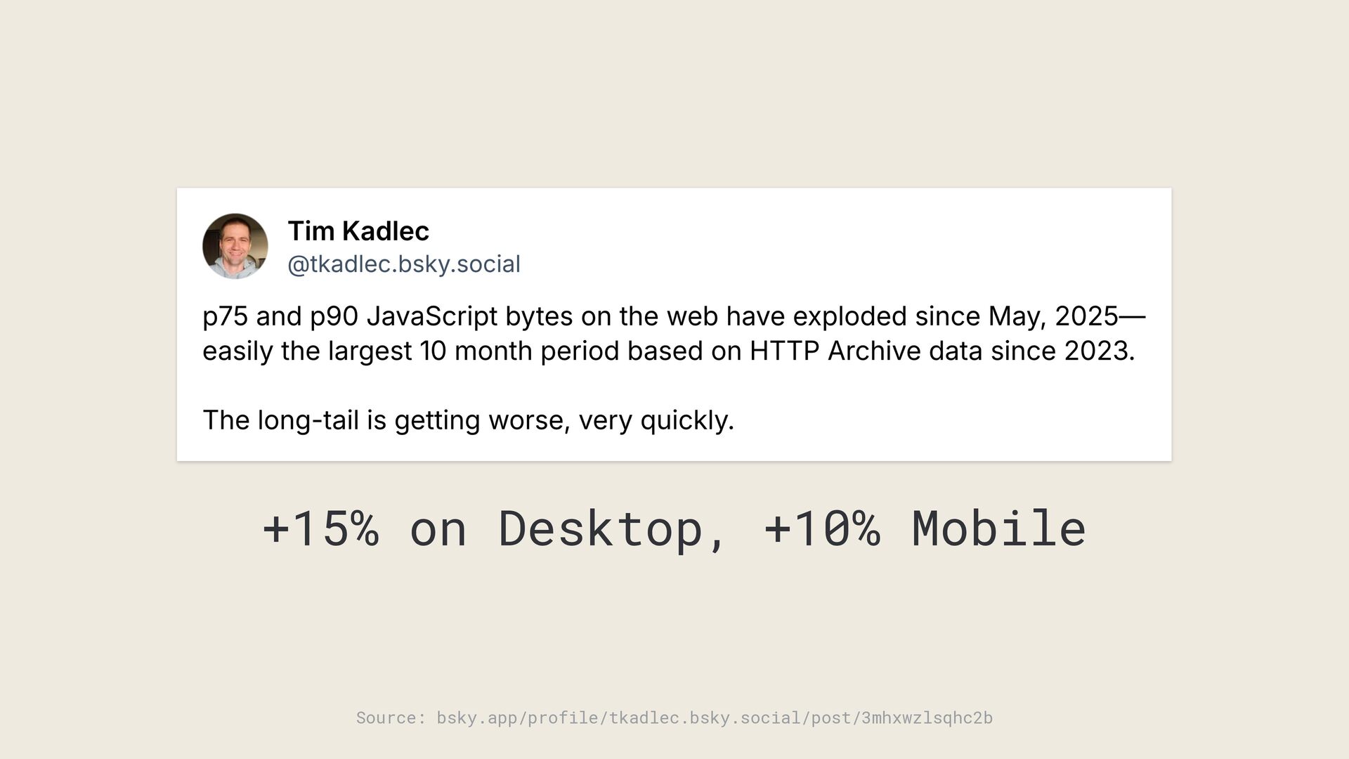The width and height of the screenshot is (1349, 759).
Task: Select 'May, 2025' in the post
Action: click(1053, 316)
